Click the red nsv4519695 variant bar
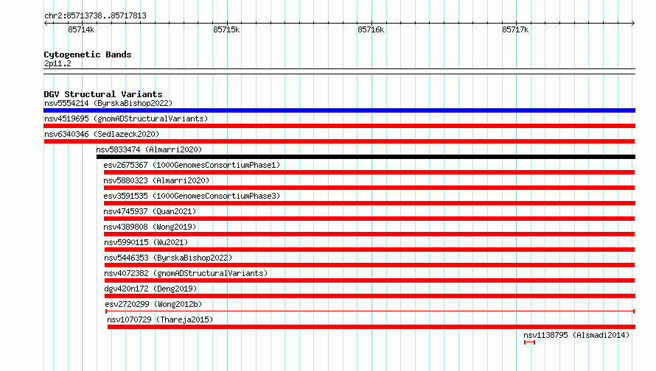 pos(339,126)
